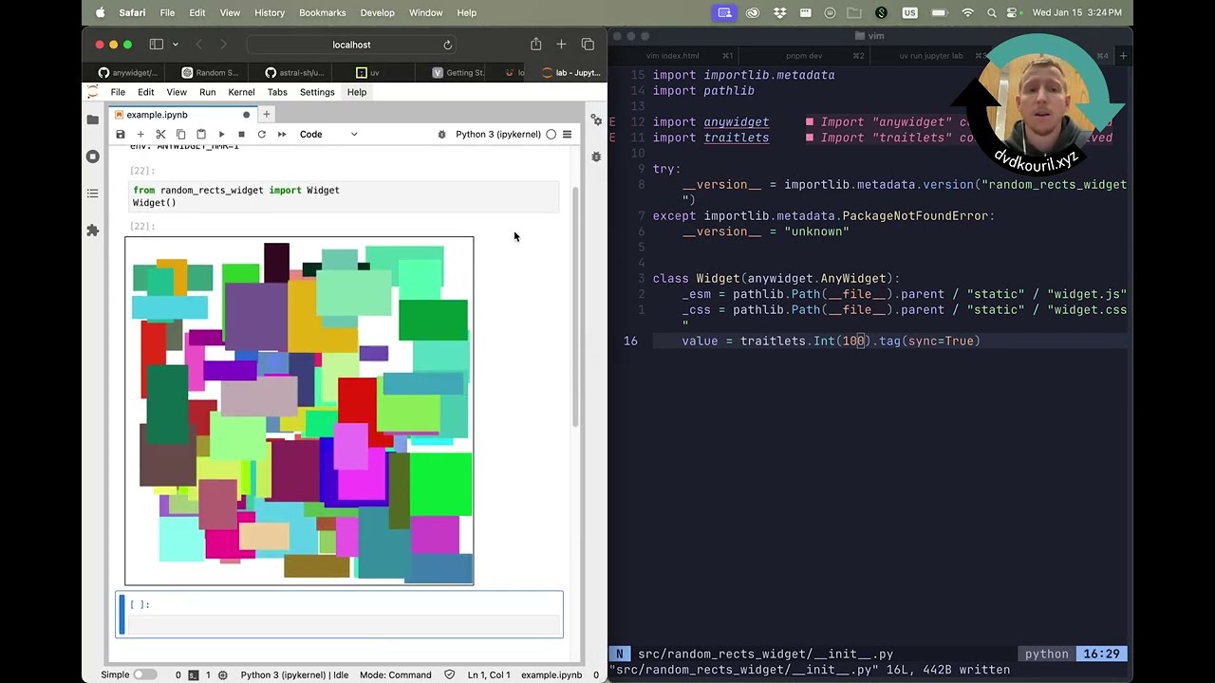1215x683 pixels.
Task: Click the Python 3 (ipykernel) kernel name in the toolbar
Action: tap(497, 135)
